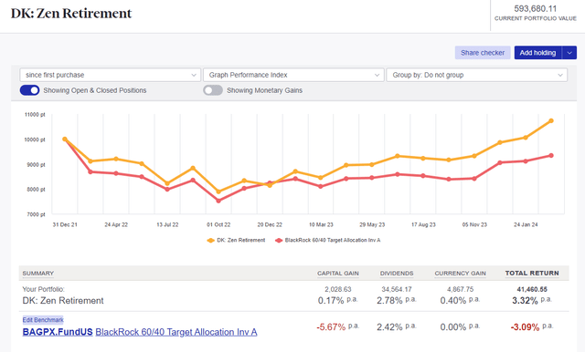Click the 24 Jan 24 axis label
This screenshot has height=352, width=585.
coord(526,224)
